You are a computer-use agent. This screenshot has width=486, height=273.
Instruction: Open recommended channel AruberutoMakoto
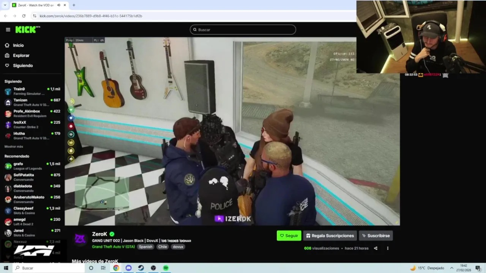pyautogui.click(x=32, y=199)
